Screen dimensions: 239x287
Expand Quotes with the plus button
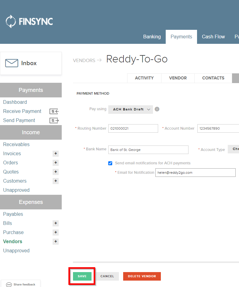(56, 172)
